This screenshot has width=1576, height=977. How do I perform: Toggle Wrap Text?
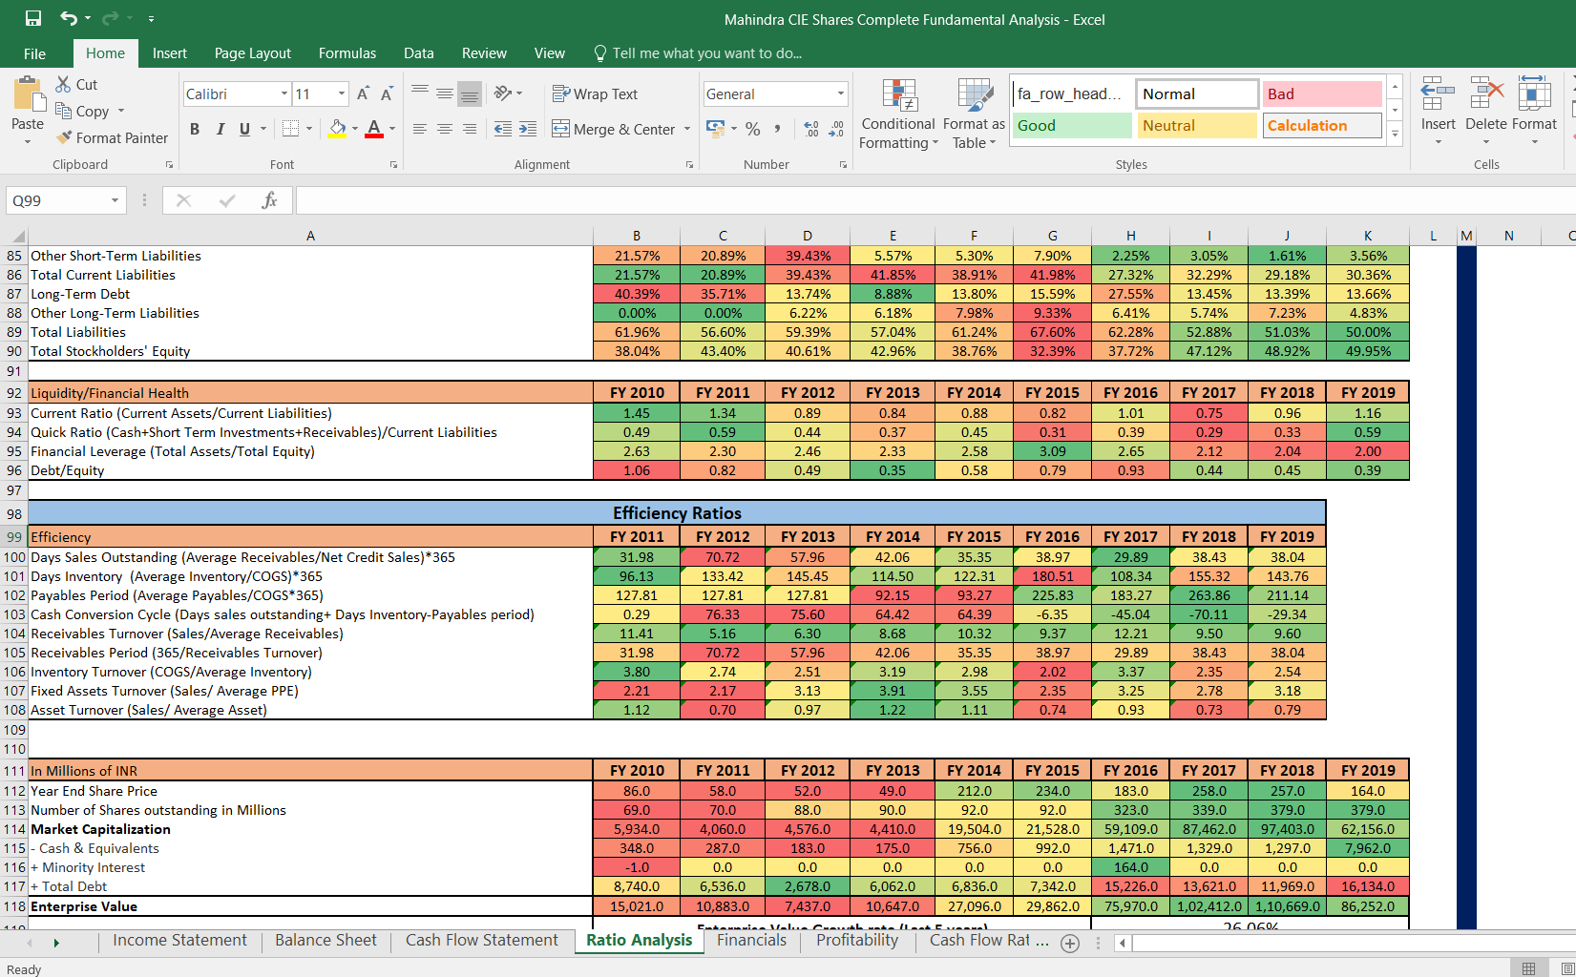[595, 94]
